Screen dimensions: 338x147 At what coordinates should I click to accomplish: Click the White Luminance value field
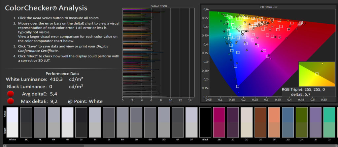coord(55,80)
